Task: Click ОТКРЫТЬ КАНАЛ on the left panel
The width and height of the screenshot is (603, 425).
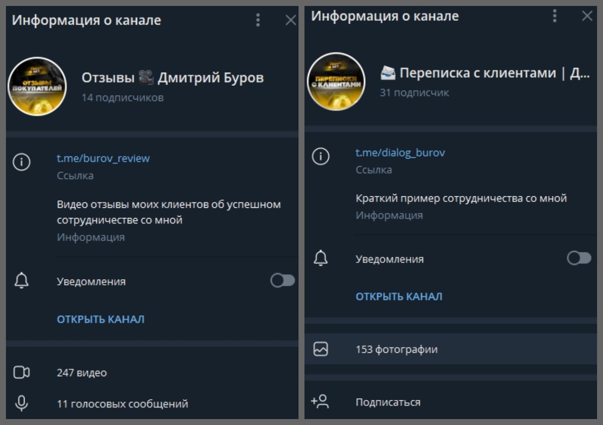Action: [100, 319]
